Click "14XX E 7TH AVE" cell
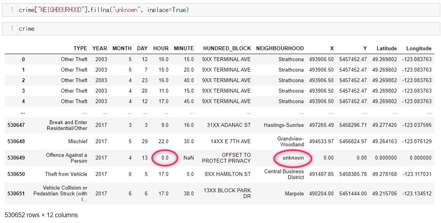The height and width of the screenshot is (223, 441). coord(231,141)
